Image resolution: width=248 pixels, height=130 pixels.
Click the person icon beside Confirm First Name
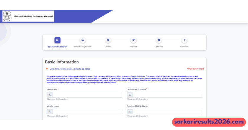[x=130, y=95]
